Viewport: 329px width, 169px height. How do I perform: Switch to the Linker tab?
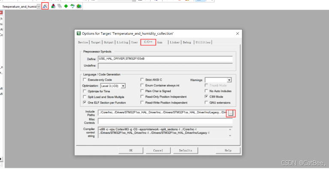point(175,42)
